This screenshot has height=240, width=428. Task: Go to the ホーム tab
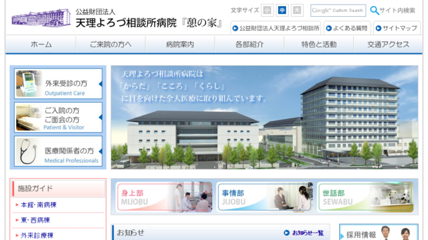click(x=41, y=45)
